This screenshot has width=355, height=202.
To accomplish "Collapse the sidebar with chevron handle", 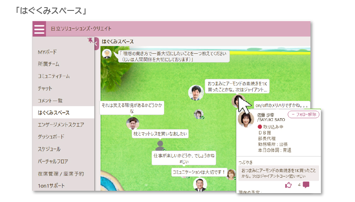I will [96, 44].
